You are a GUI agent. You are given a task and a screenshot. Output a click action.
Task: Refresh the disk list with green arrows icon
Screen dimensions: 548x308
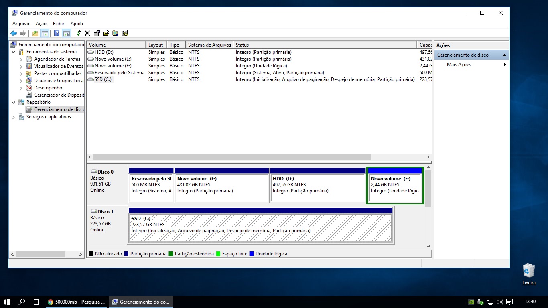pos(78,33)
